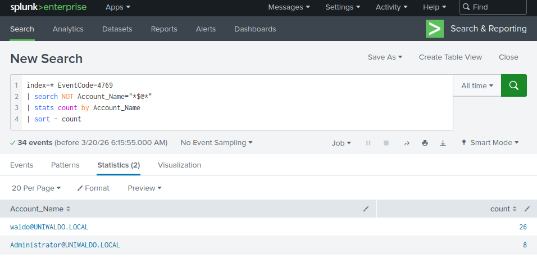Viewport: 537px width, 262px height.
Task: Open the Save As menu
Action: [x=385, y=57]
